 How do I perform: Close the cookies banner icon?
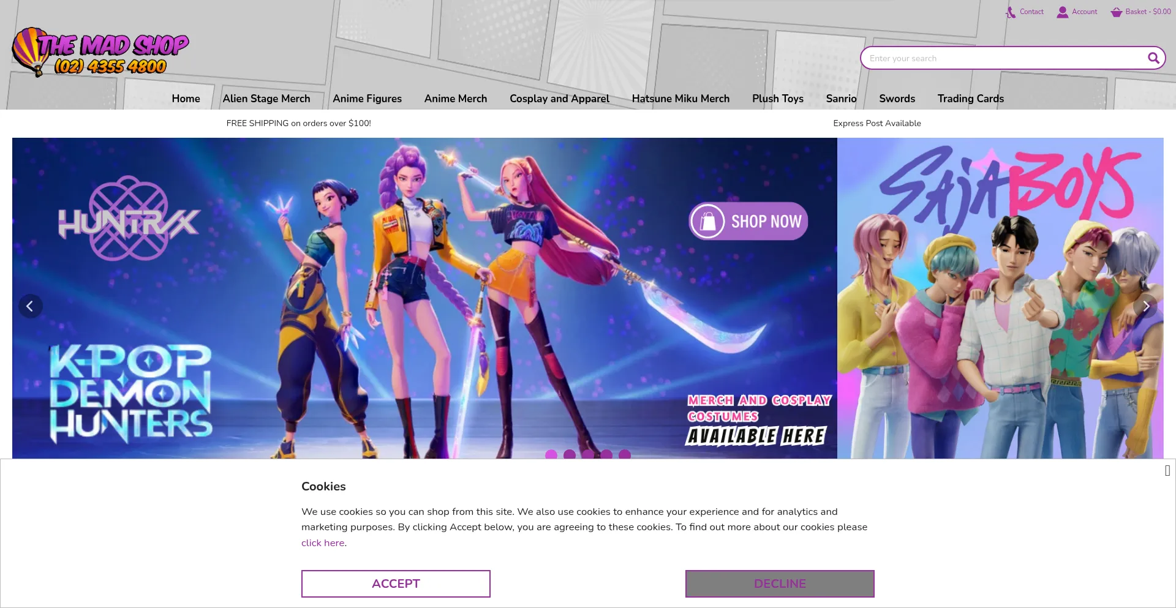click(x=1167, y=470)
